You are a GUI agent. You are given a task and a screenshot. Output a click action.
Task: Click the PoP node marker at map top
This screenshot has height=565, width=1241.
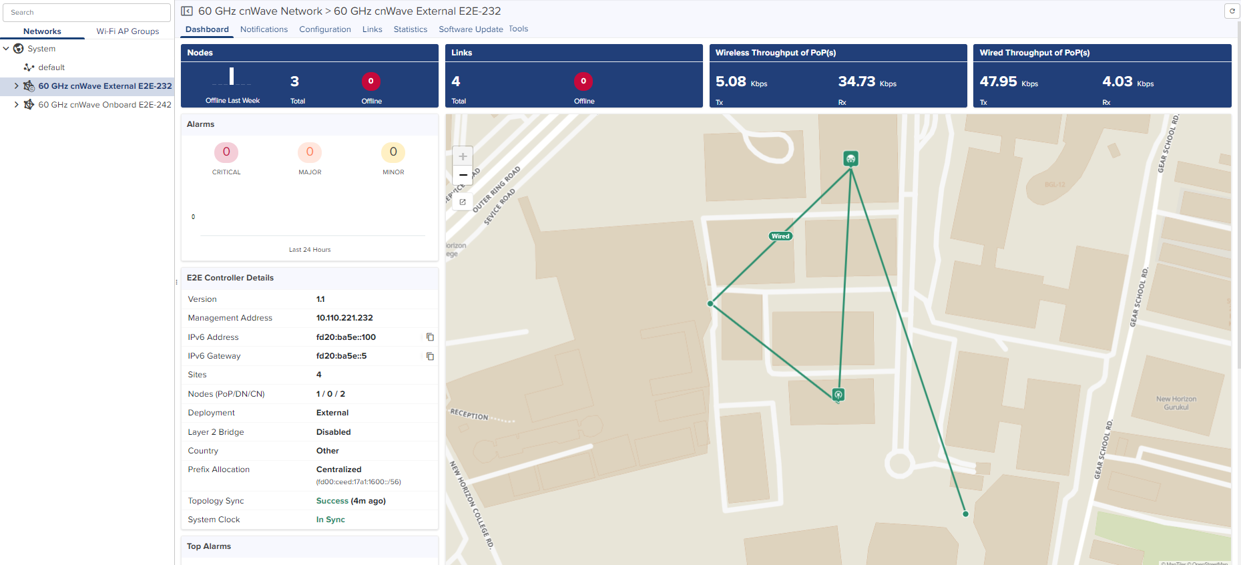click(850, 159)
